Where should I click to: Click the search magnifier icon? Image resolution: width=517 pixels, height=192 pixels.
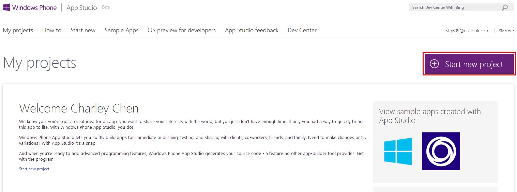[505, 7]
